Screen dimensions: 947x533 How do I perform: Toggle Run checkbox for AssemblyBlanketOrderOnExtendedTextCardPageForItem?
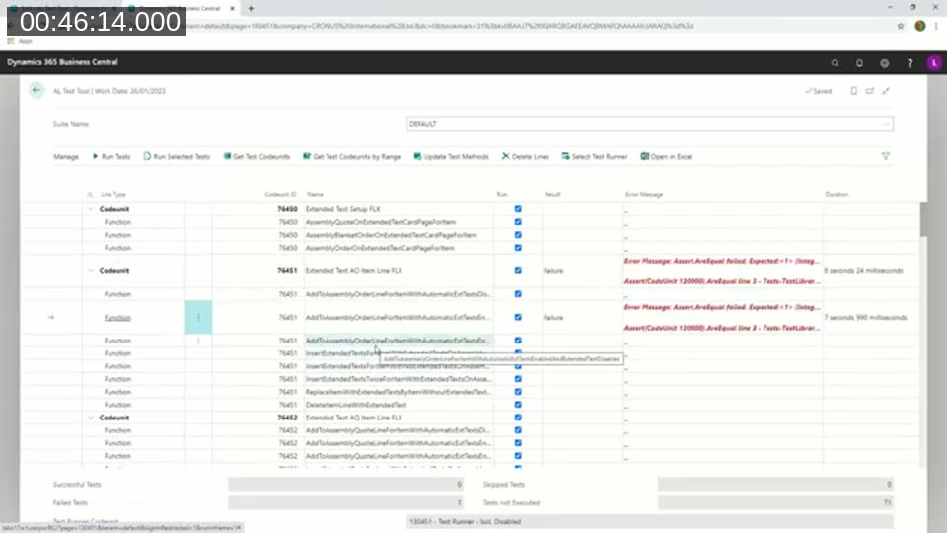coord(518,235)
